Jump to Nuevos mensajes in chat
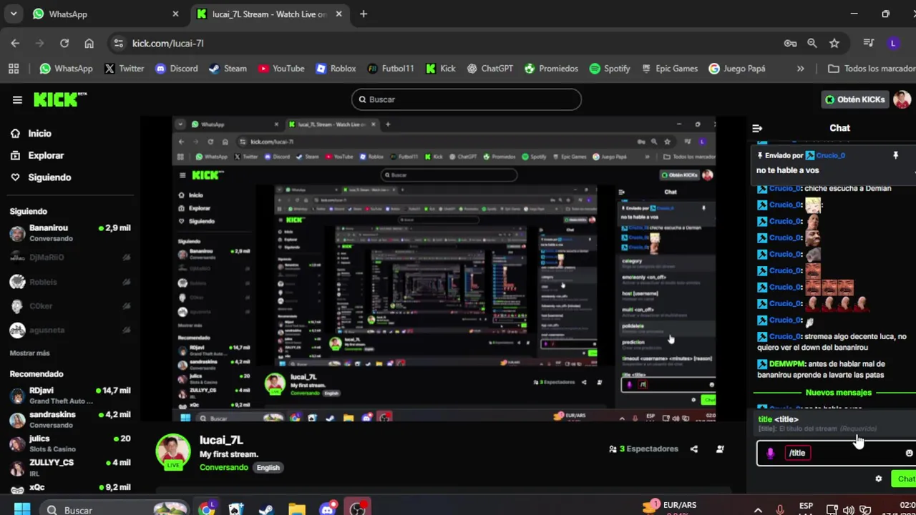The width and height of the screenshot is (916, 515). [x=838, y=393]
